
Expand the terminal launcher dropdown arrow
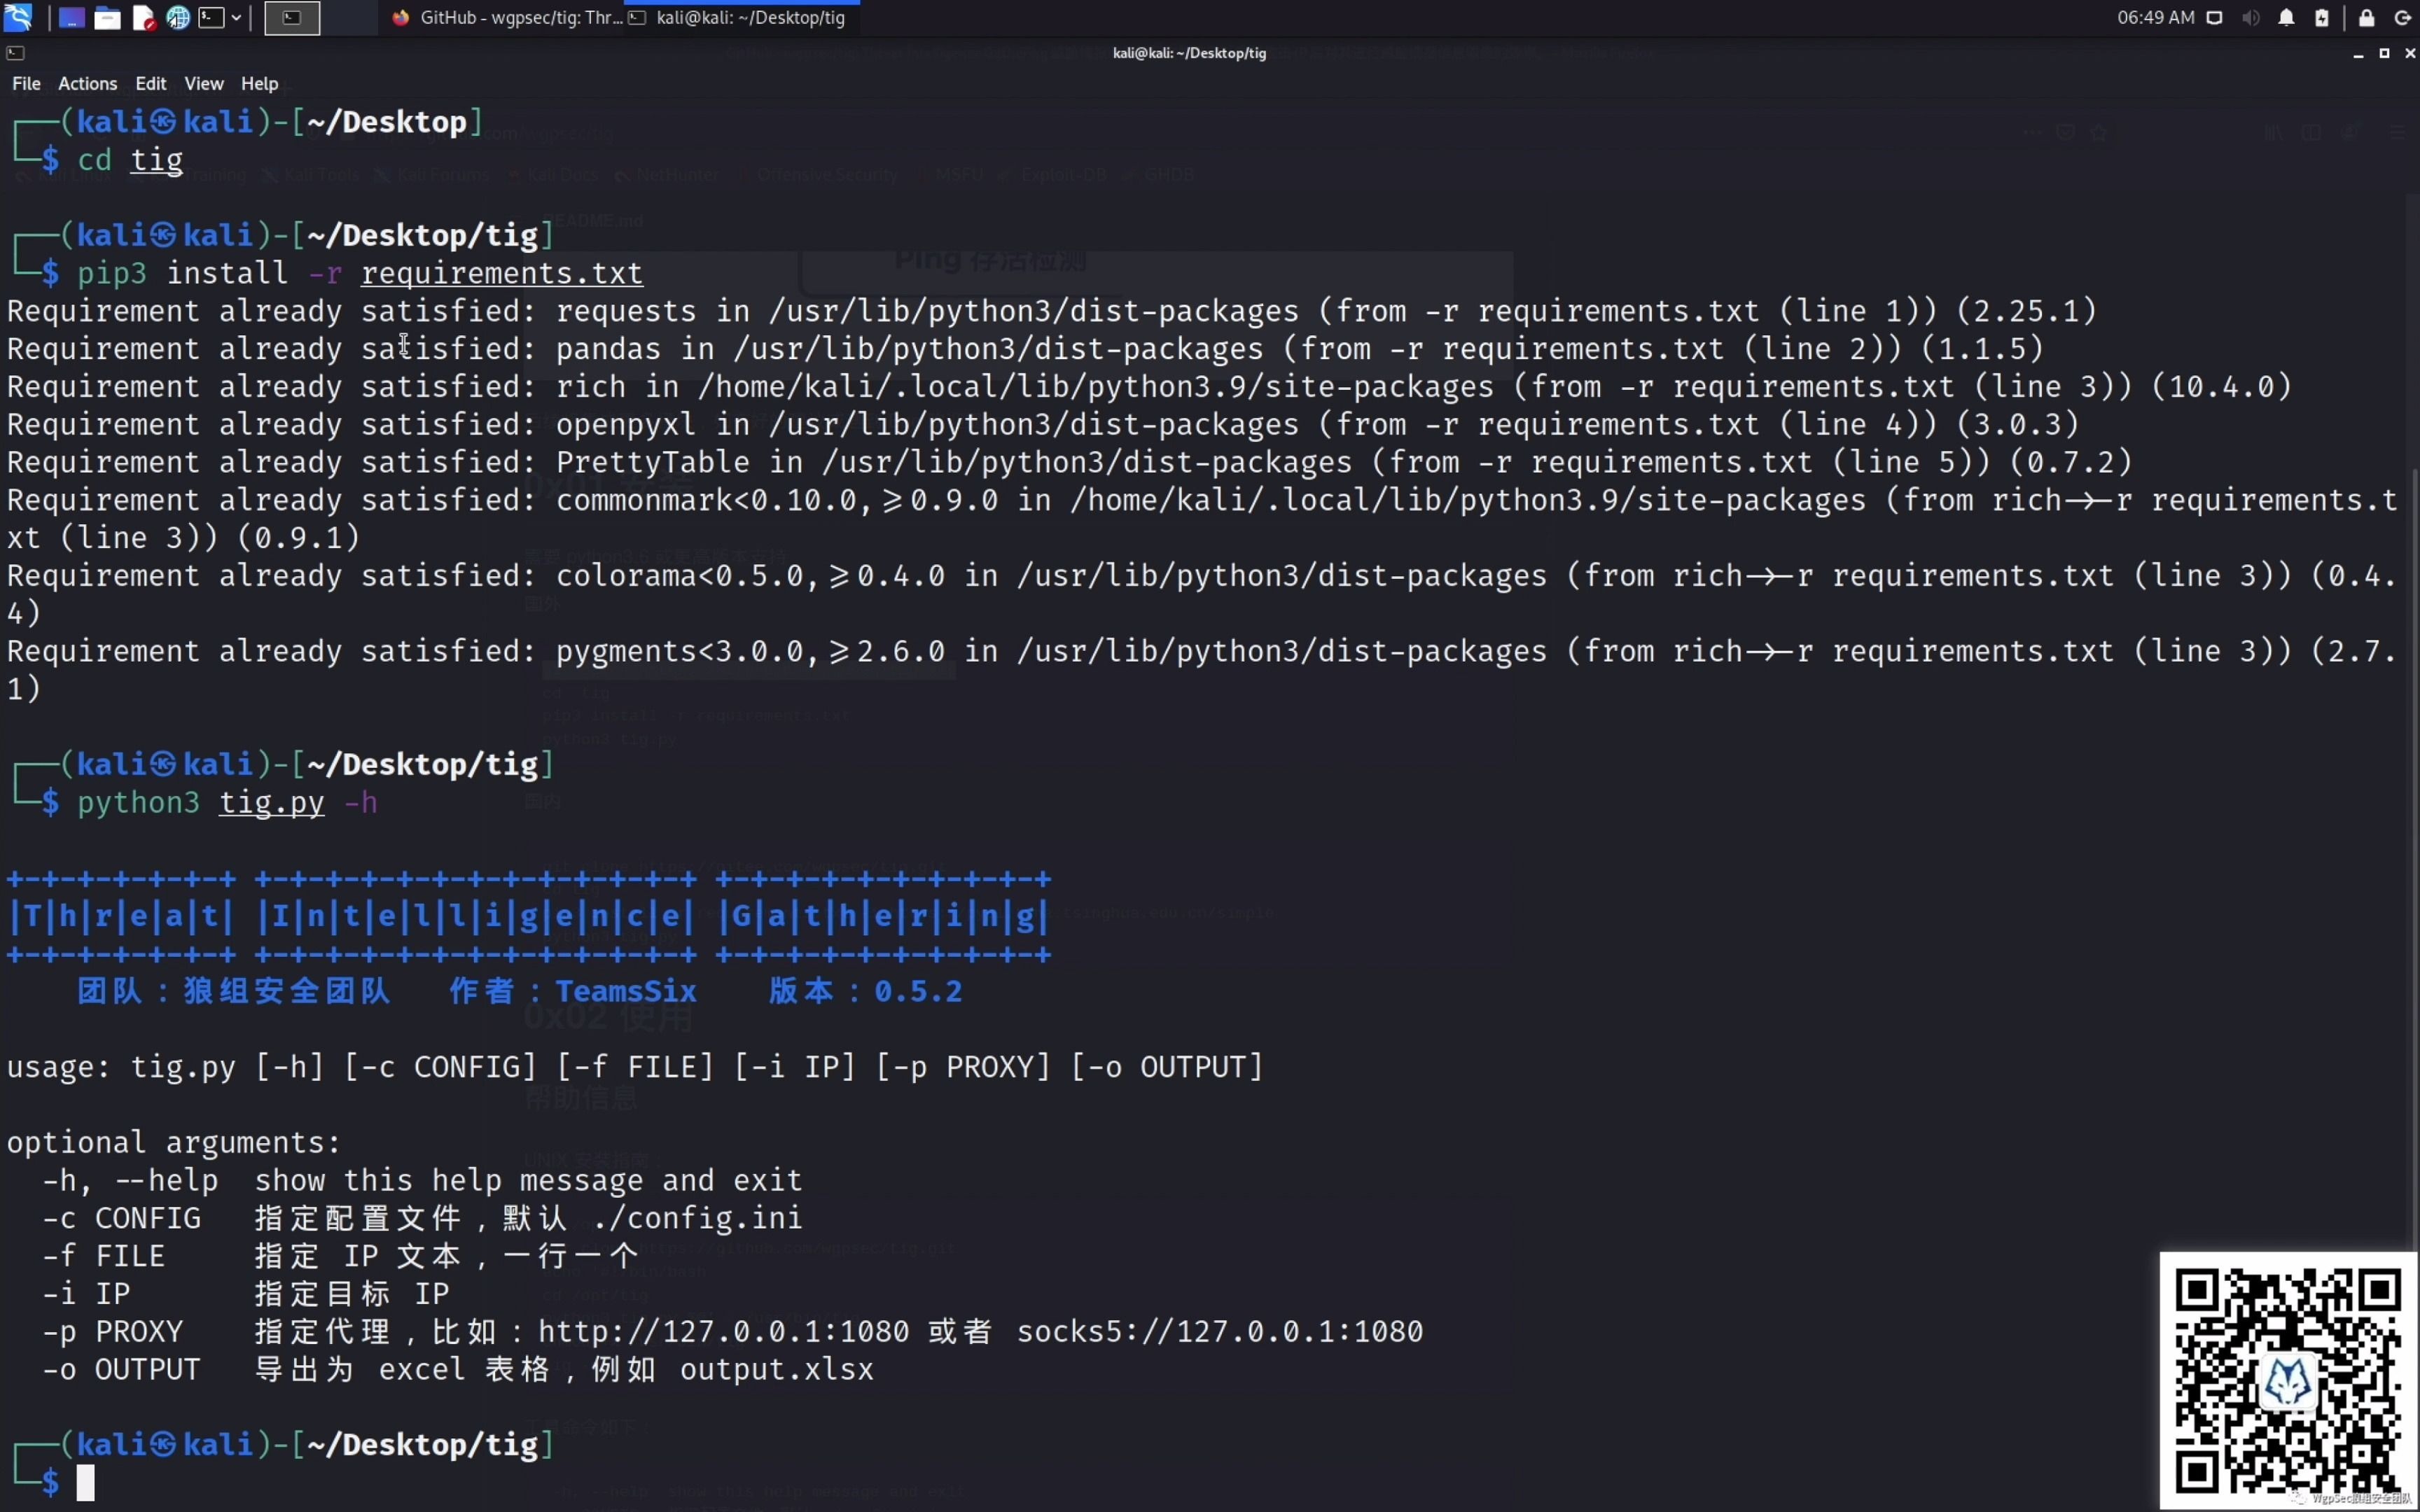(x=236, y=17)
